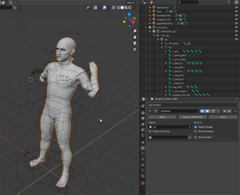Open the Output properties tab
Screen dimensions: 240x195
click(143, 119)
